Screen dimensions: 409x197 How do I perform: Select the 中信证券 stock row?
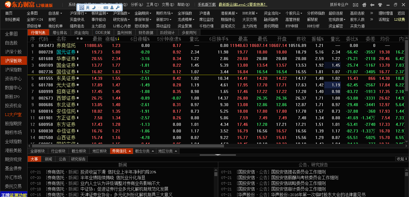click(x=216, y=131)
